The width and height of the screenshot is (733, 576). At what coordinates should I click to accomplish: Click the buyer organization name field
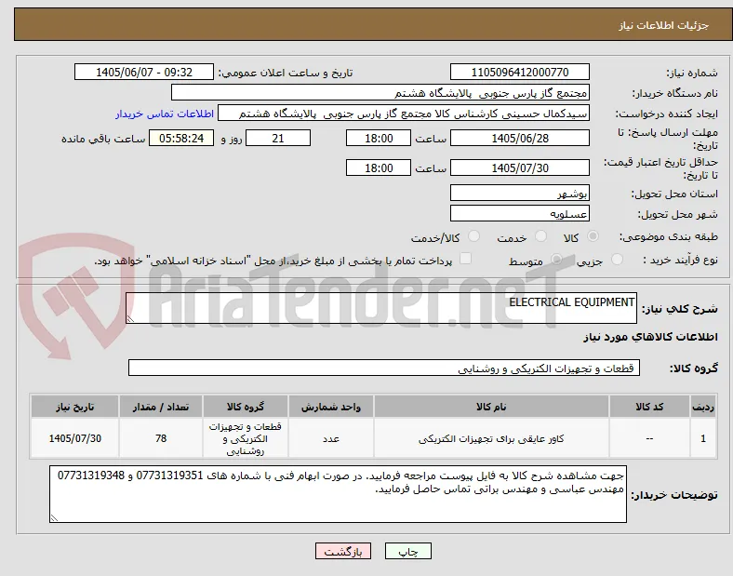click(x=380, y=92)
